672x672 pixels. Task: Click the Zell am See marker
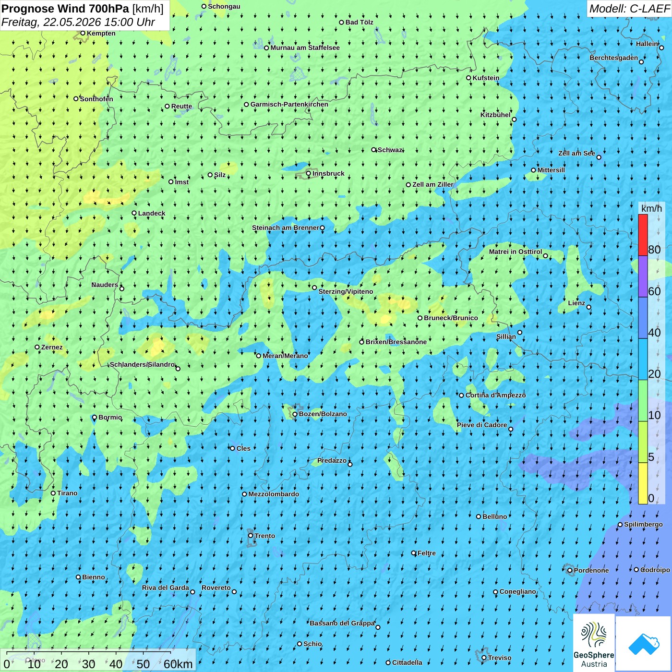click(599, 157)
